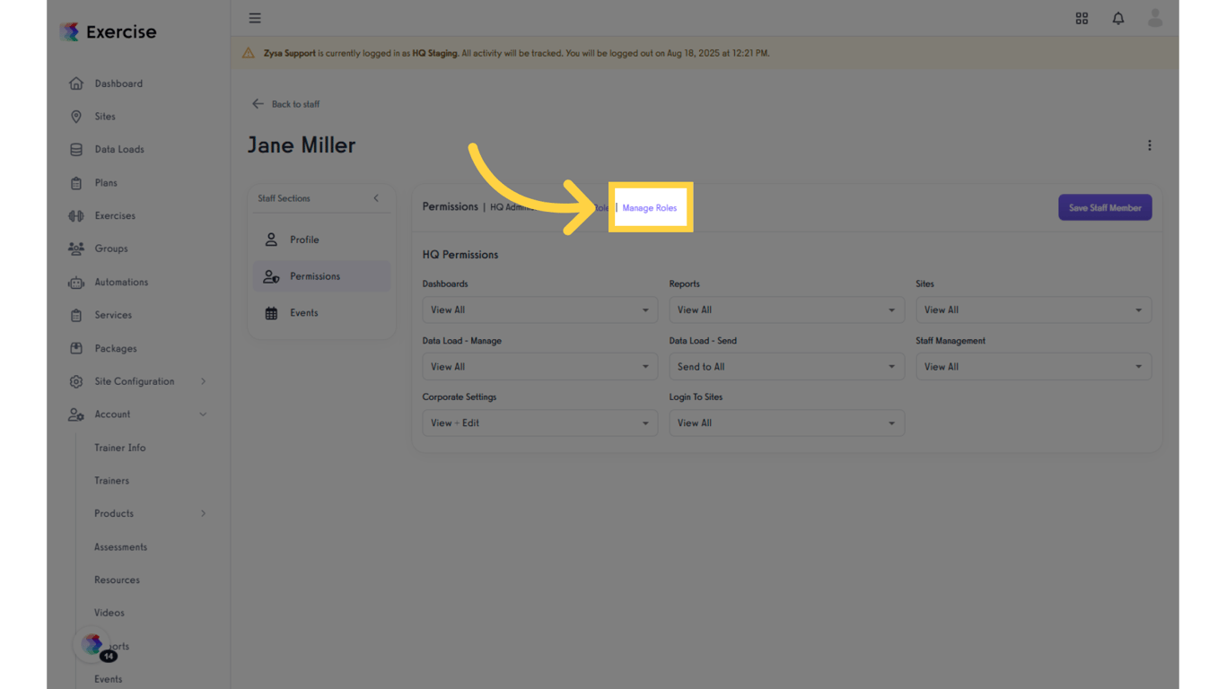The height and width of the screenshot is (689, 1226).
Task: Open the Manage Roles link
Action: 650,207
